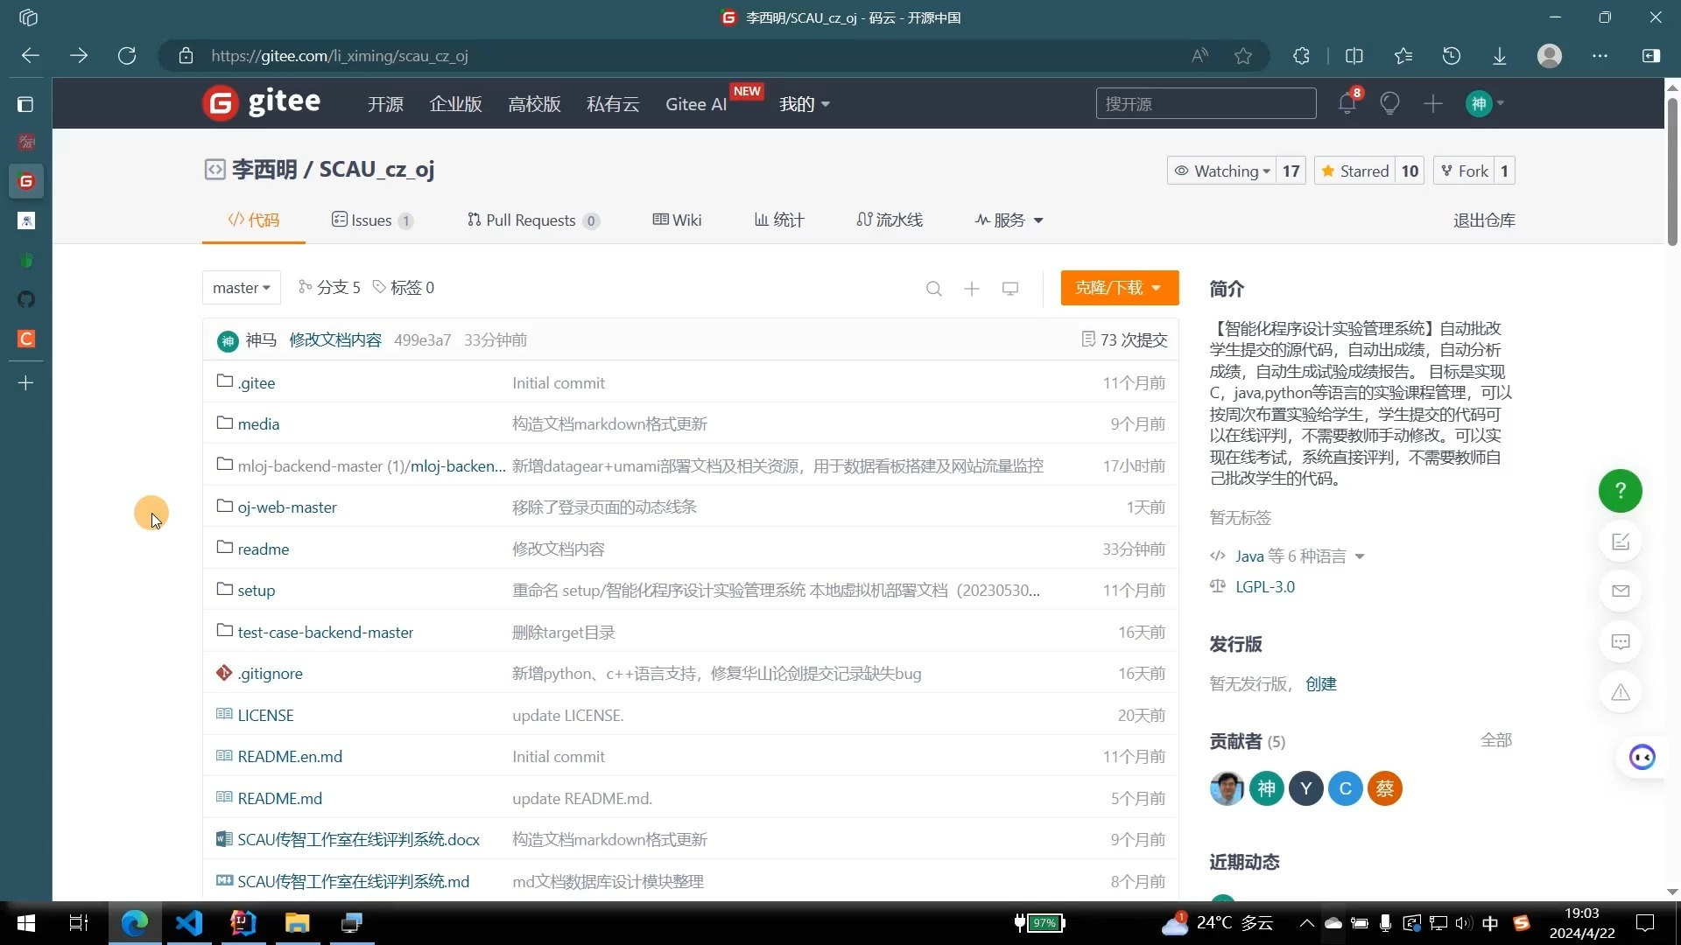Click the warning triangle floating icon
This screenshot has height=945, width=1681.
click(x=1620, y=693)
